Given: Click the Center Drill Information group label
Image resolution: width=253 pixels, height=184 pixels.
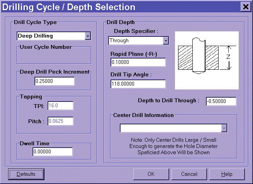Looking at the screenshot, I should 143,115.
